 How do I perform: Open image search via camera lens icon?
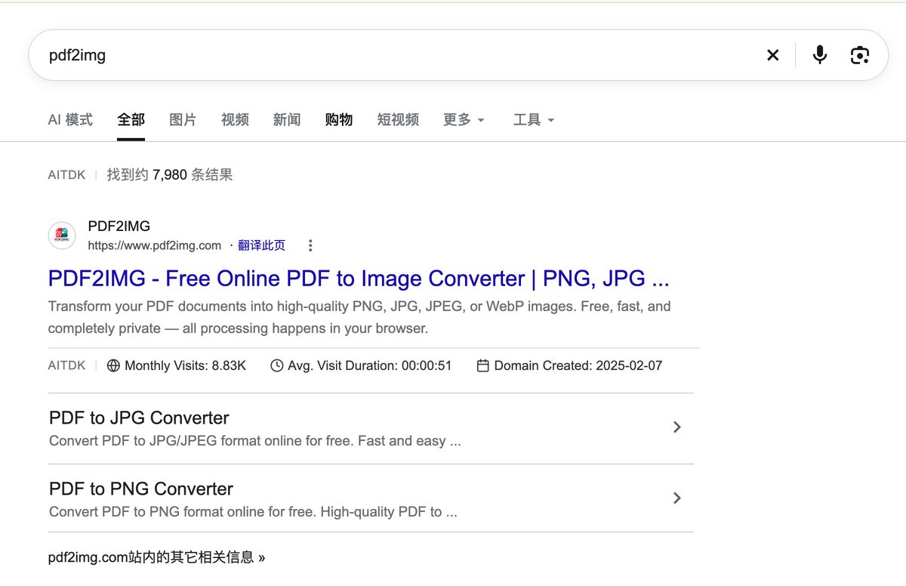coord(860,55)
